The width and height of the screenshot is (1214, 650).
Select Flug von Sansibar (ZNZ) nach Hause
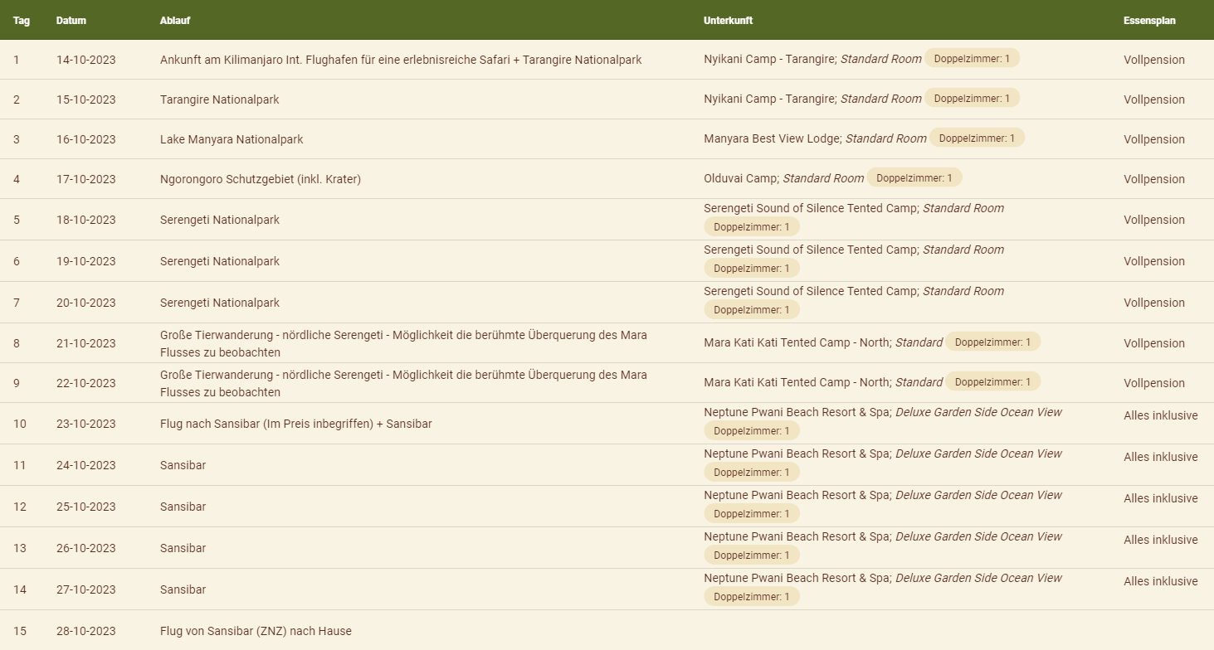click(256, 631)
